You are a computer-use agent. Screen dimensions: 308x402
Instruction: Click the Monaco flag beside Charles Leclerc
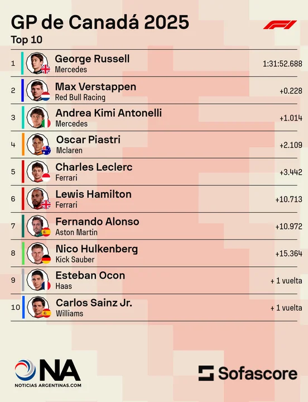coord(46,178)
